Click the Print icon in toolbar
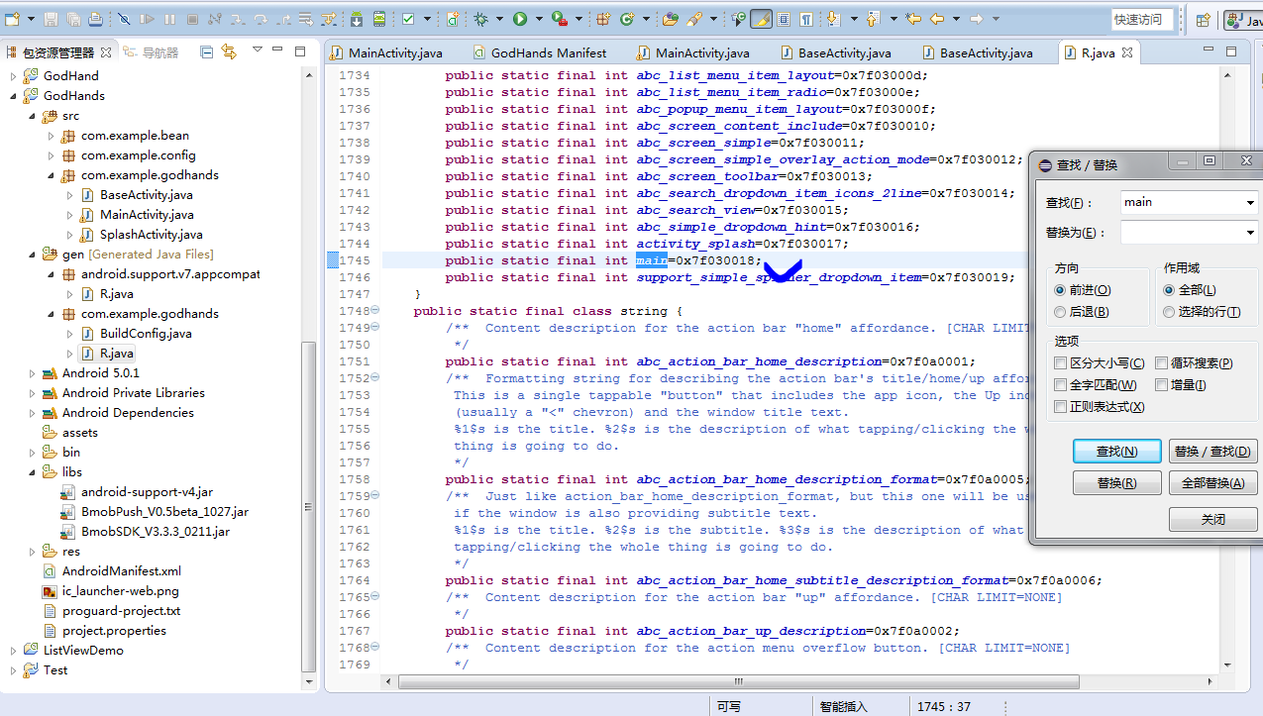This screenshot has width=1263, height=716. 95,19
